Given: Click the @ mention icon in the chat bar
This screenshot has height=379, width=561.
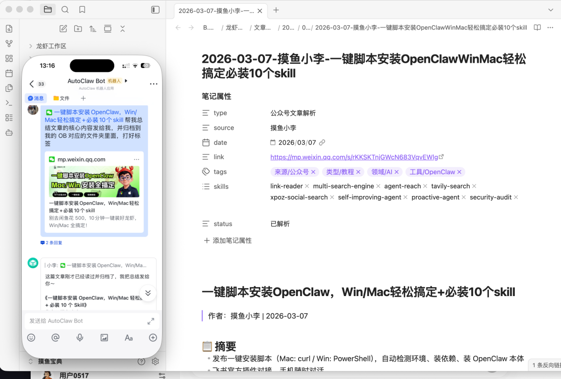Looking at the screenshot, I should (x=55, y=338).
